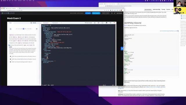Open the Apple menu in the menu bar
The image size is (186, 105).
(x=1, y=1)
